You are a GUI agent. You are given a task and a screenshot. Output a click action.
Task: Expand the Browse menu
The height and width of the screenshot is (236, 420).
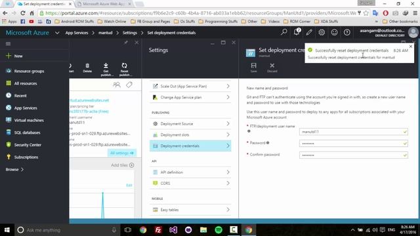(14, 169)
